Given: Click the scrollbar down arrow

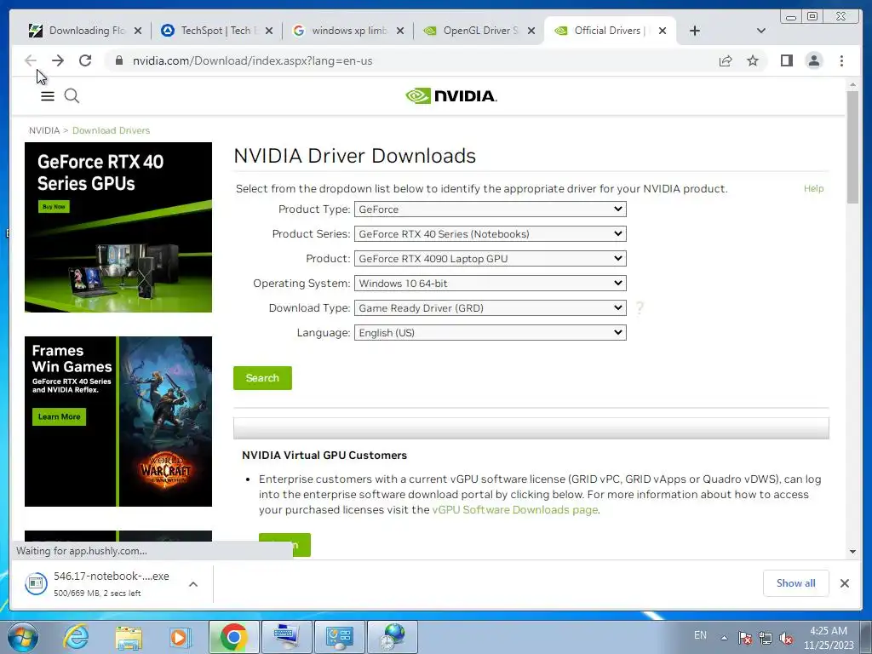Looking at the screenshot, I should (x=852, y=552).
